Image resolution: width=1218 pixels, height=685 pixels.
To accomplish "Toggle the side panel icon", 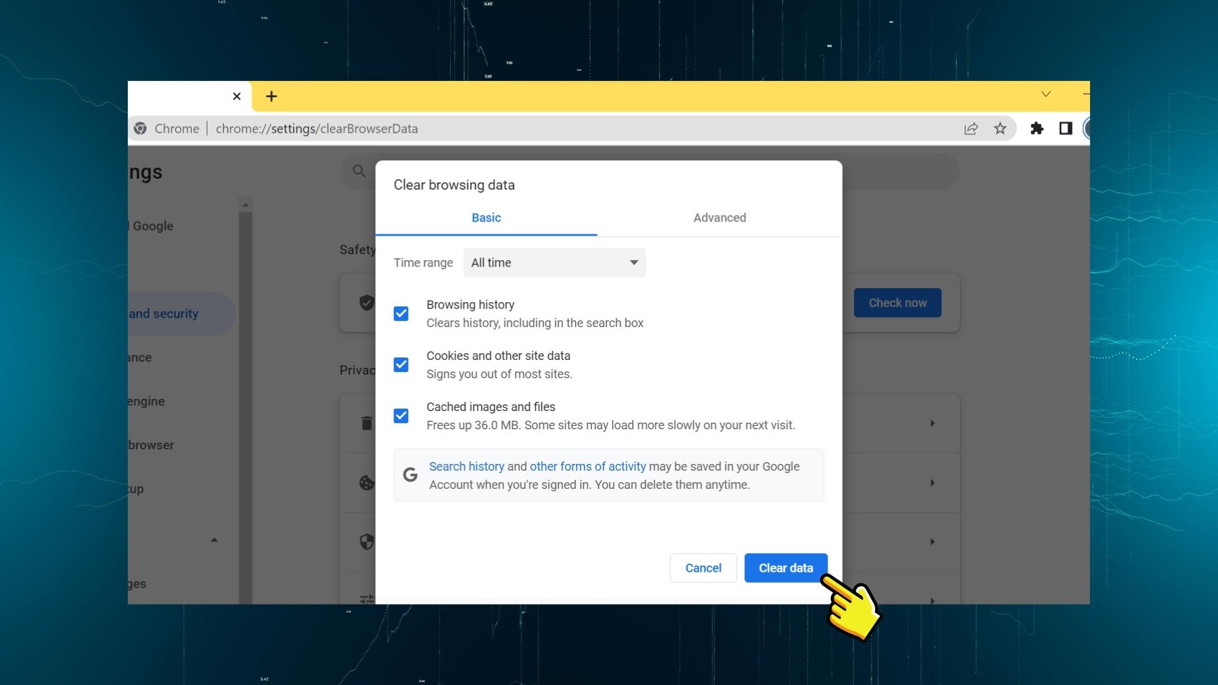I will coord(1065,128).
